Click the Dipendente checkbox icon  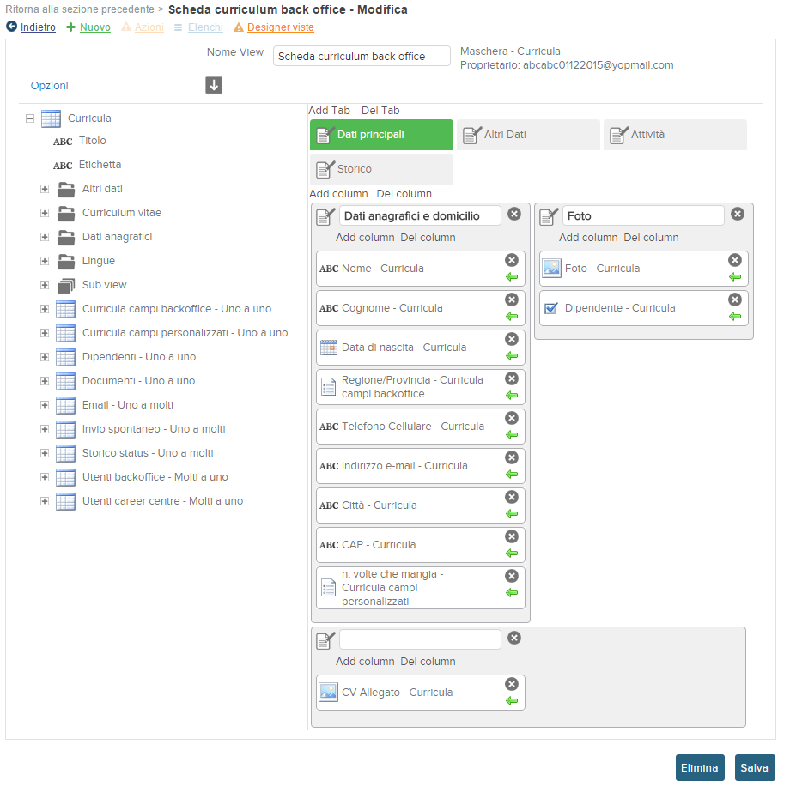point(550,308)
